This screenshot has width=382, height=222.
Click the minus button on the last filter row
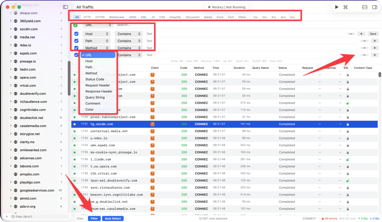[364, 55]
